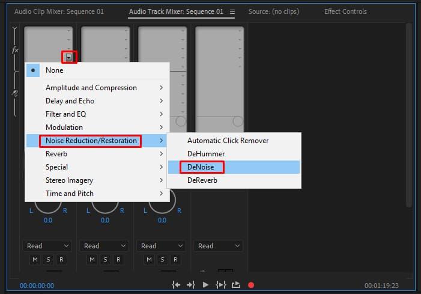
Task: Solo the first audio track
Action: coord(48,260)
